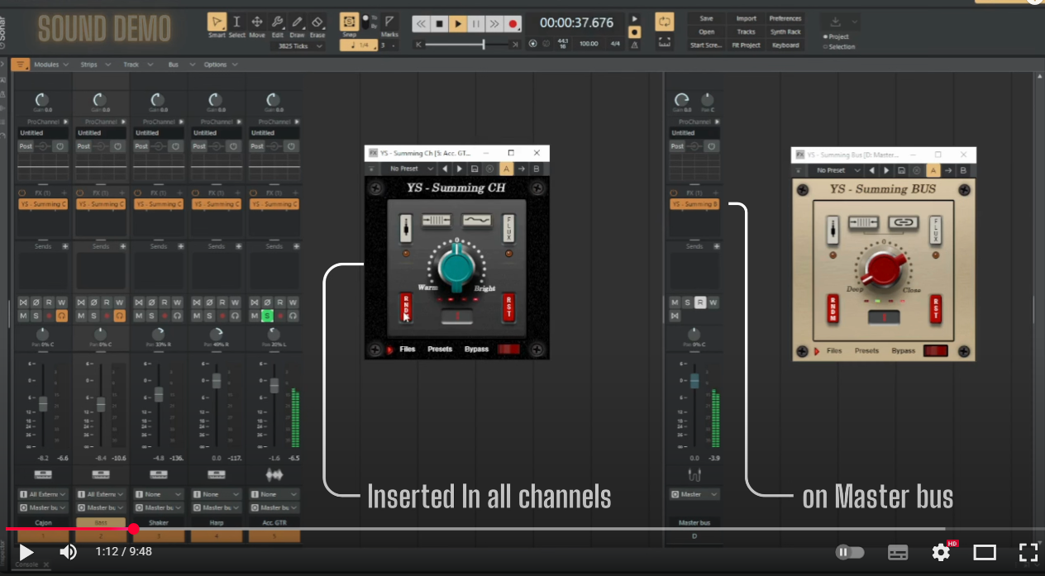Open Presets in Summing CH plugin
The height and width of the screenshot is (576, 1045).
tap(440, 350)
